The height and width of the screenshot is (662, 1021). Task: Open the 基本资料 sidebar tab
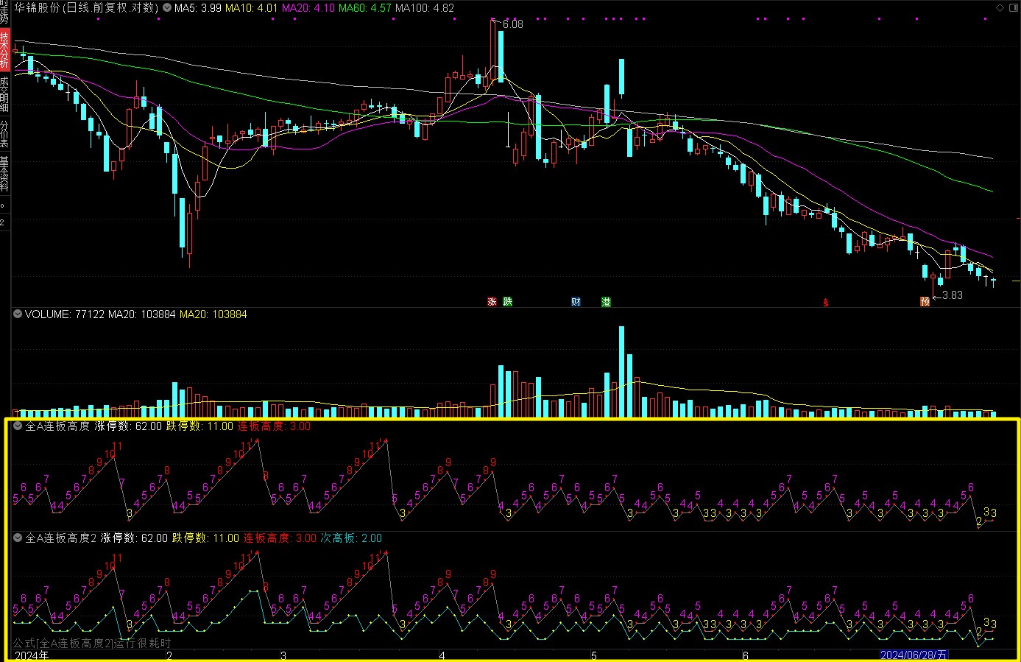[x=4, y=174]
